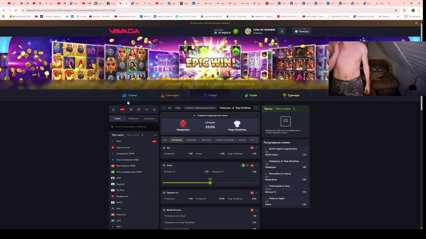This screenshot has height=239, width=426.
Task: Open the Клубные товарищеские матчи breadcrumb
Action: tap(200, 108)
